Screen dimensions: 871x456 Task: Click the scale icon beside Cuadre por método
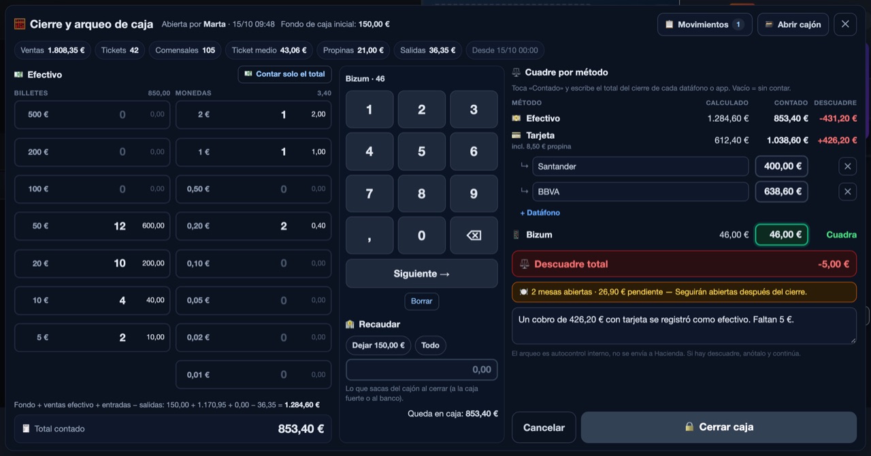coord(516,72)
